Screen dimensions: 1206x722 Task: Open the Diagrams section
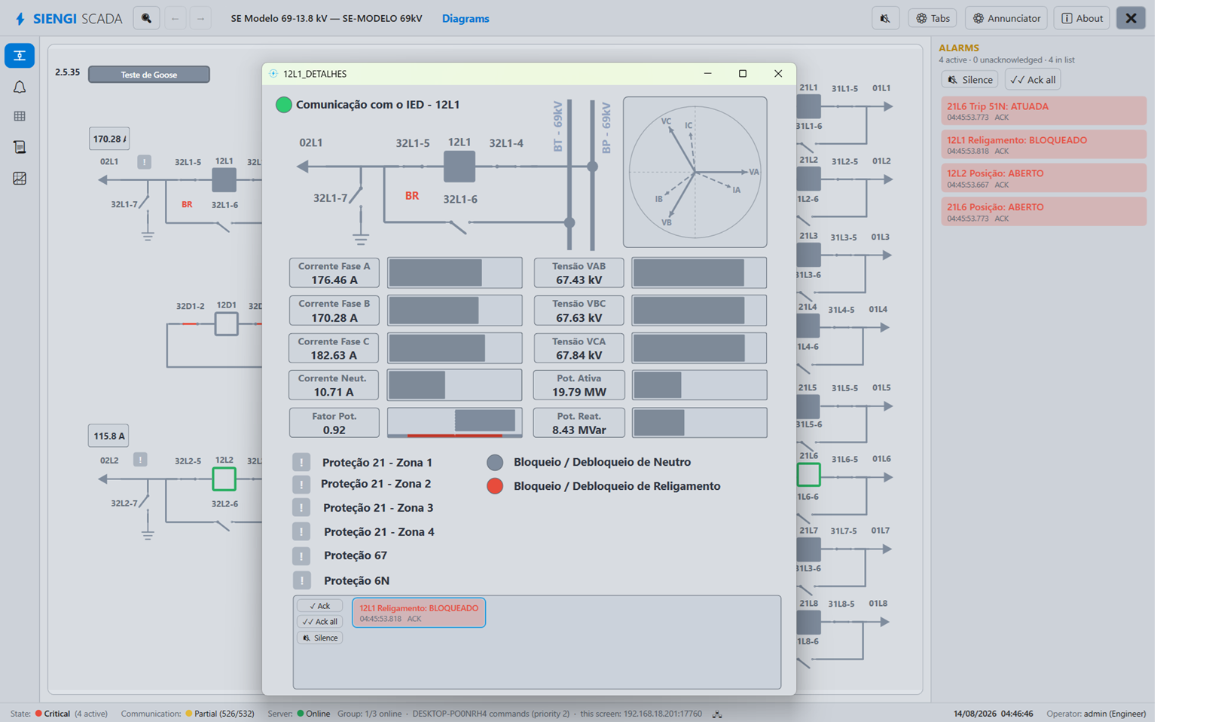coord(466,19)
